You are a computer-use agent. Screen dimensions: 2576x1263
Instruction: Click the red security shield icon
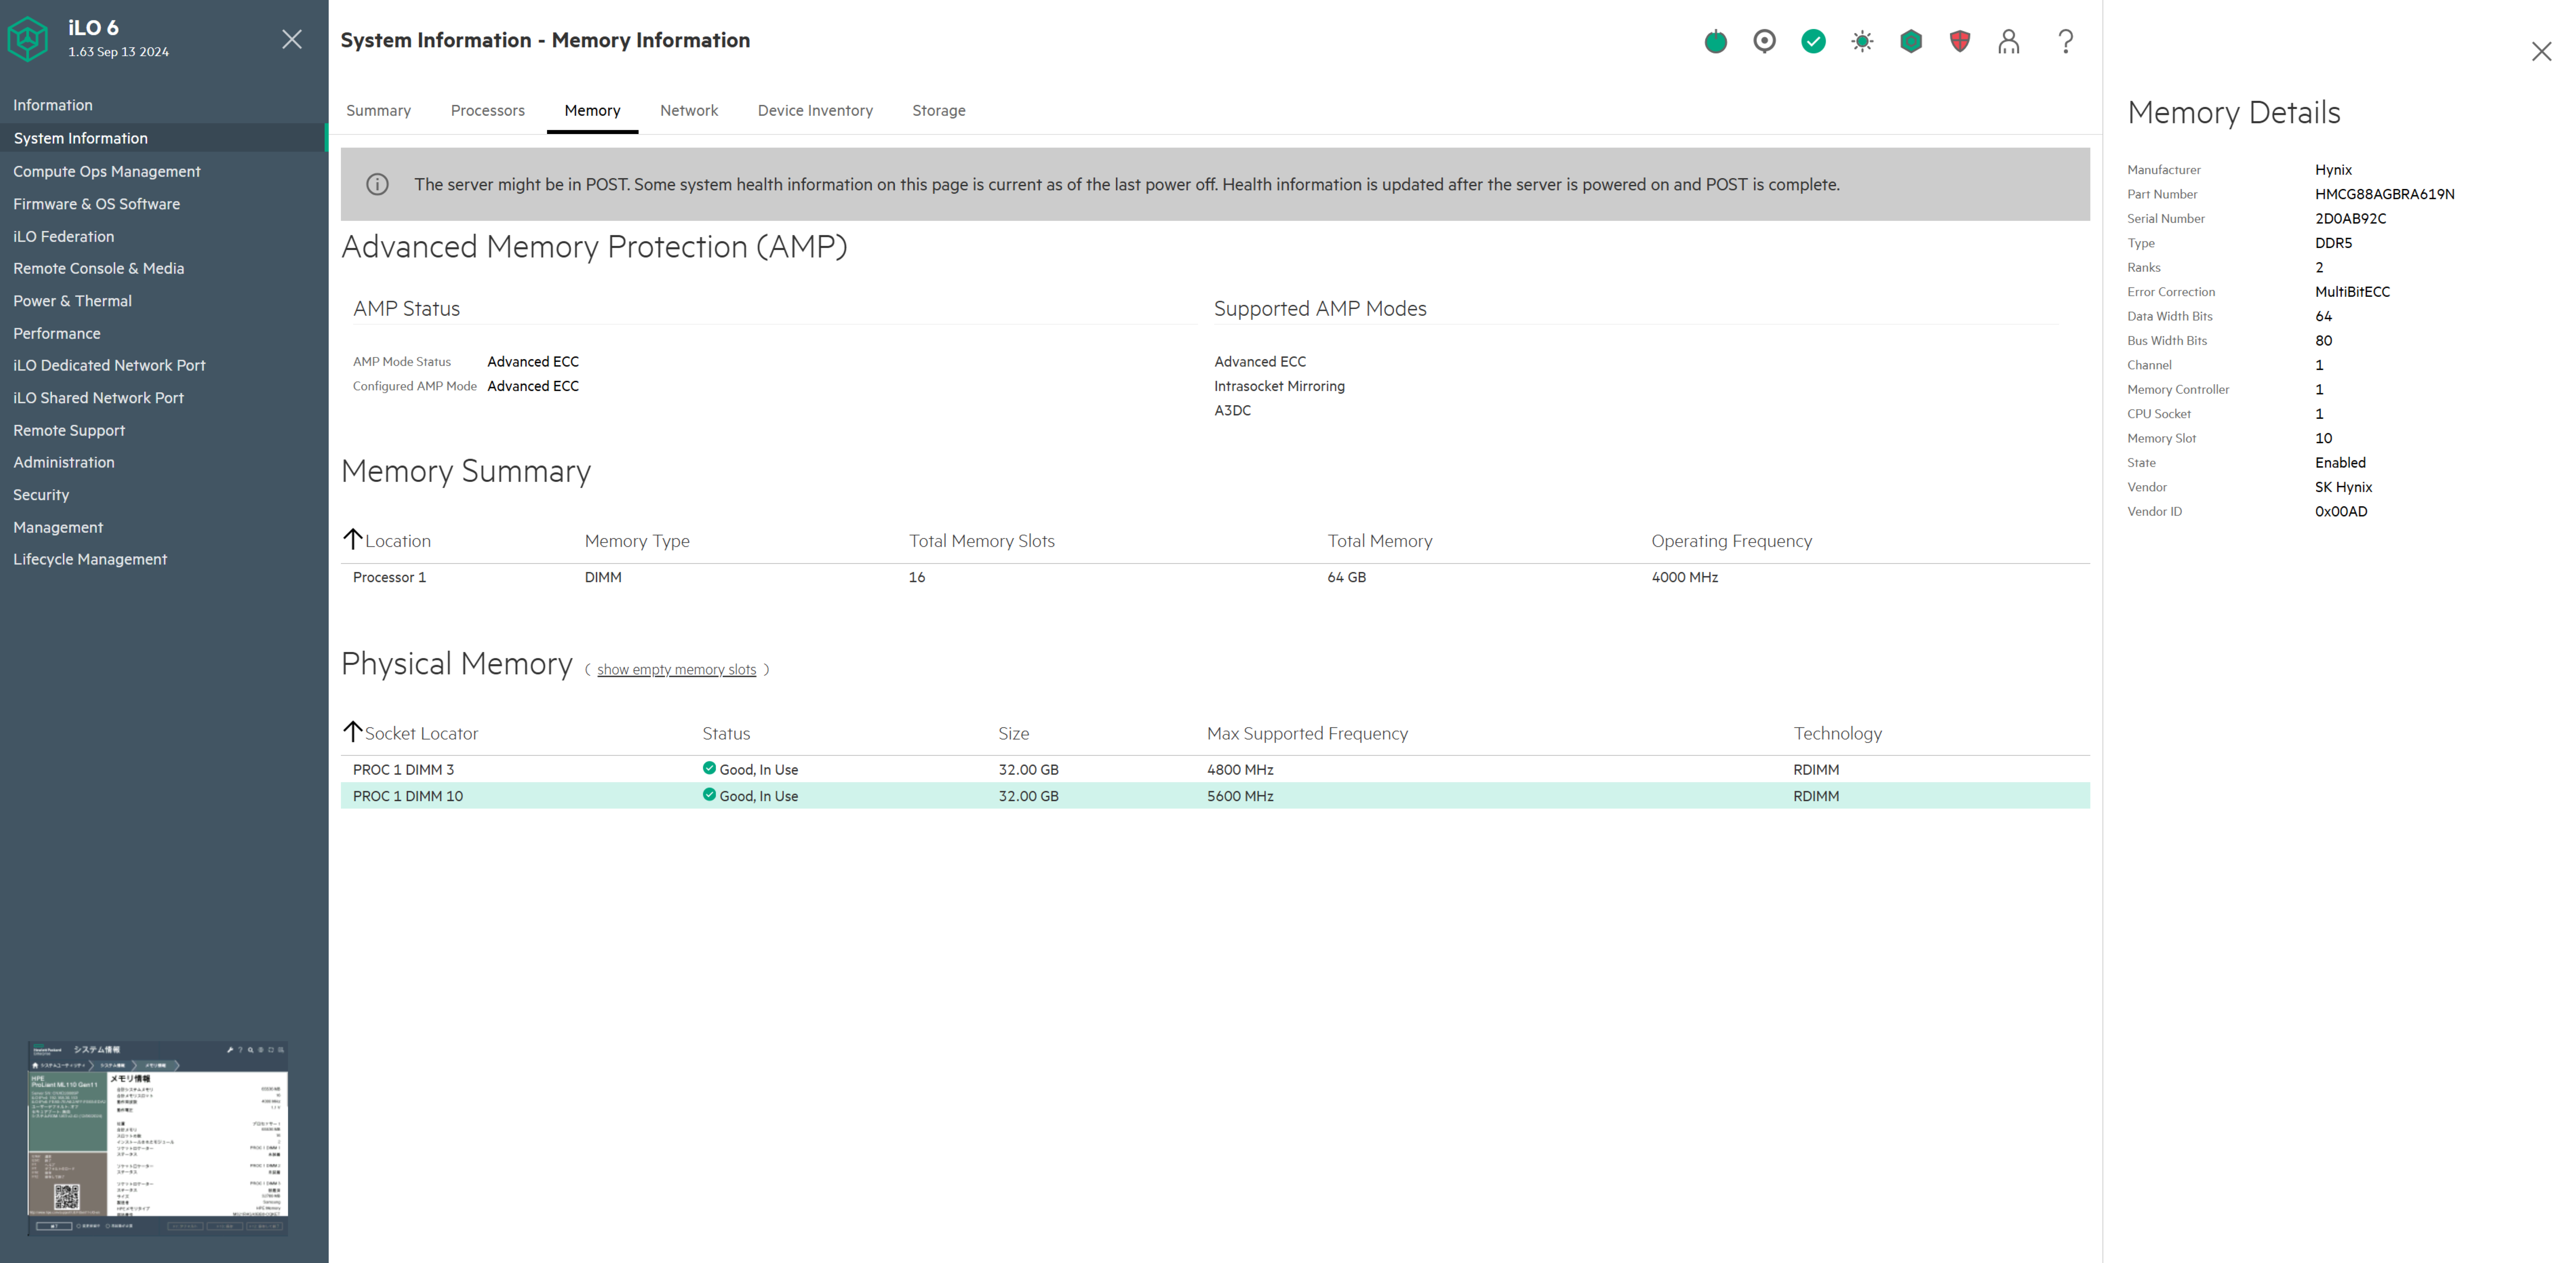pos(1960,41)
